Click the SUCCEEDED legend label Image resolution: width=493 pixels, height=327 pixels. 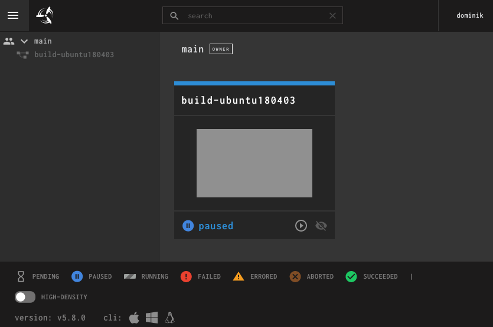click(x=380, y=276)
